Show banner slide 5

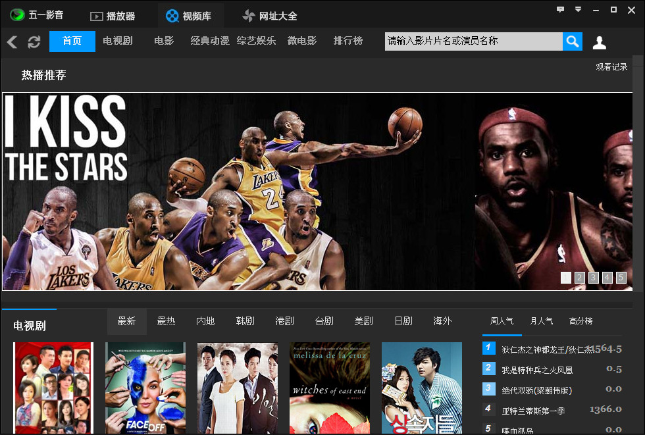click(621, 278)
